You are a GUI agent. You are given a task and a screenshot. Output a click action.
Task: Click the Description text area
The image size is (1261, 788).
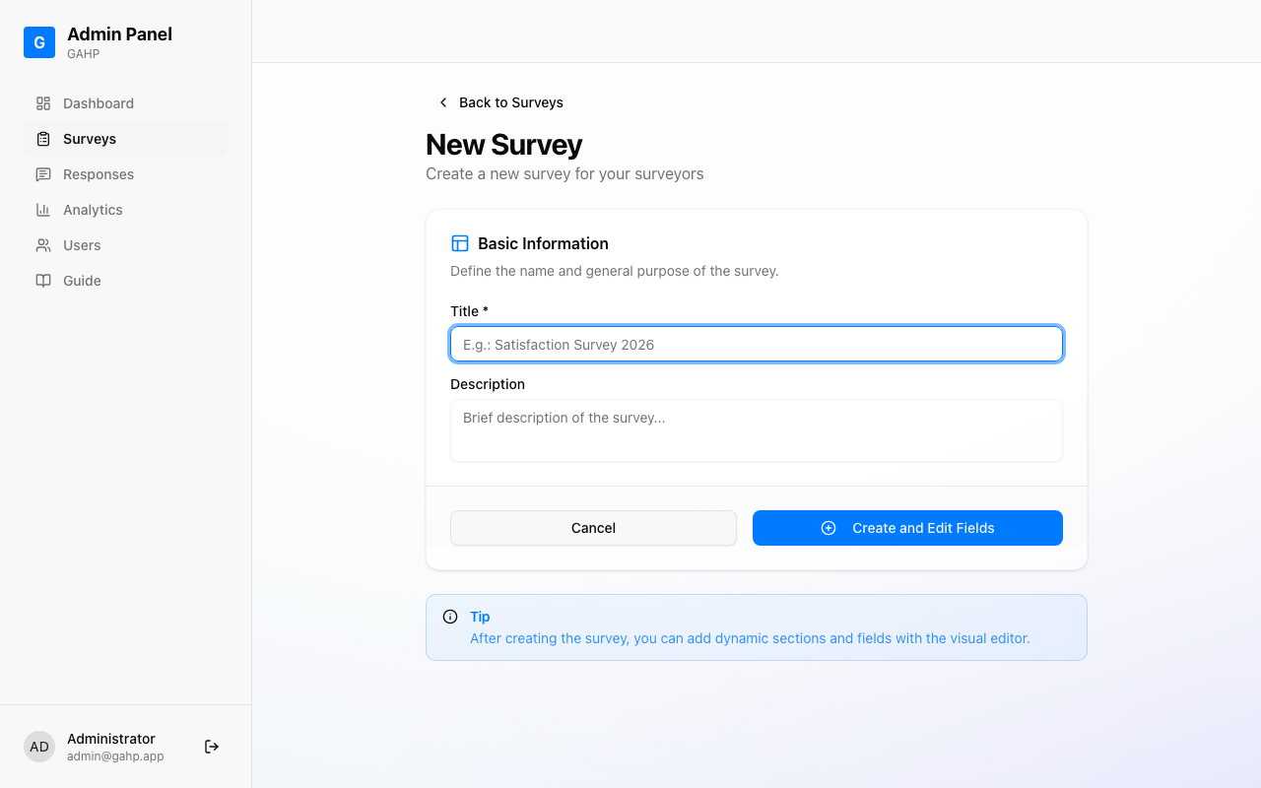[757, 430]
